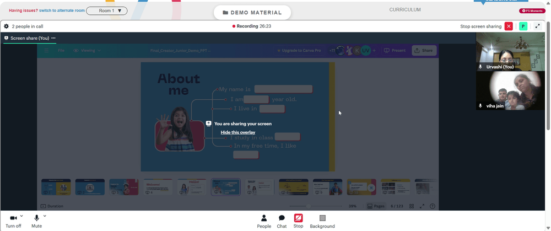Open Canva grid view icon
The image size is (551, 231).
tap(412, 206)
